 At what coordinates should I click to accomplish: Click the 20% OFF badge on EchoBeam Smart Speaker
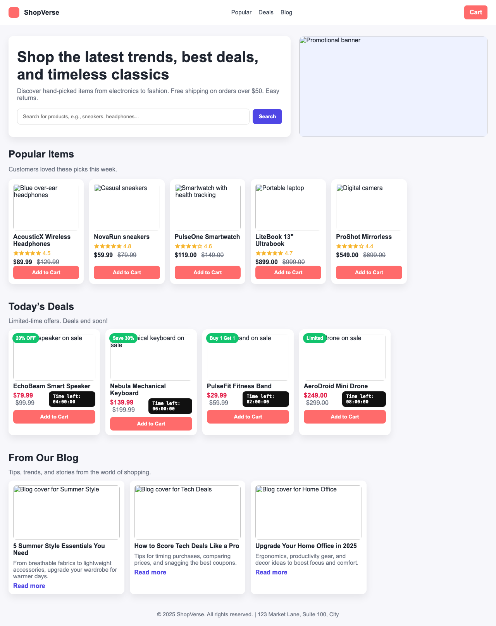pos(25,338)
